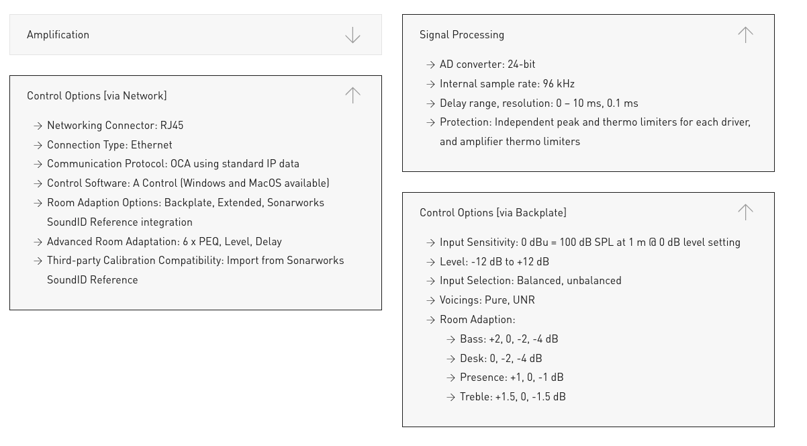Viewport: 807px width, 446px height.
Task: Collapse Signal Processing with its up arrow
Action: pyautogui.click(x=745, y=35)
